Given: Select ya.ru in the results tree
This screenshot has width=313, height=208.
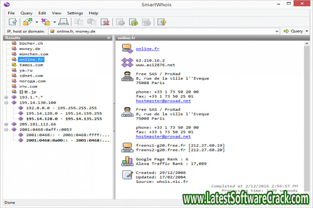Looking at the screenshot, I should click(26, 70).
